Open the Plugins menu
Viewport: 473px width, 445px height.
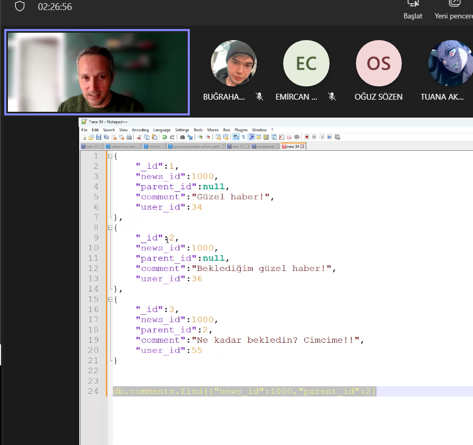point(241,130)
